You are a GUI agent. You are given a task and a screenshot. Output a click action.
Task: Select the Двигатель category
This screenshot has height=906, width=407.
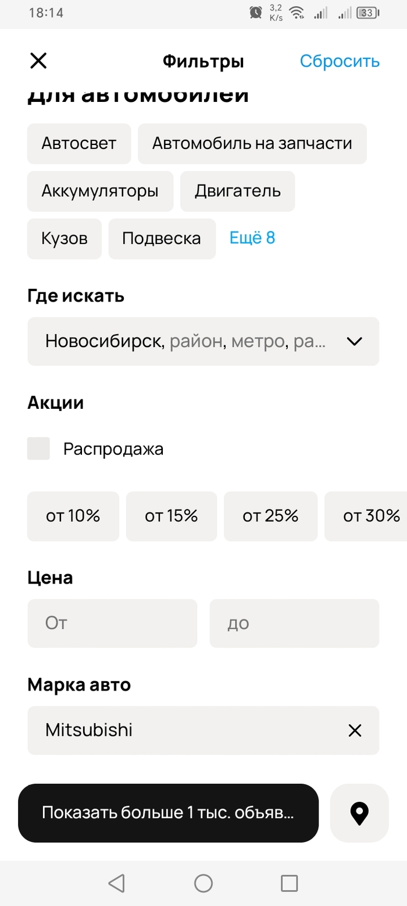pos(237,191)
